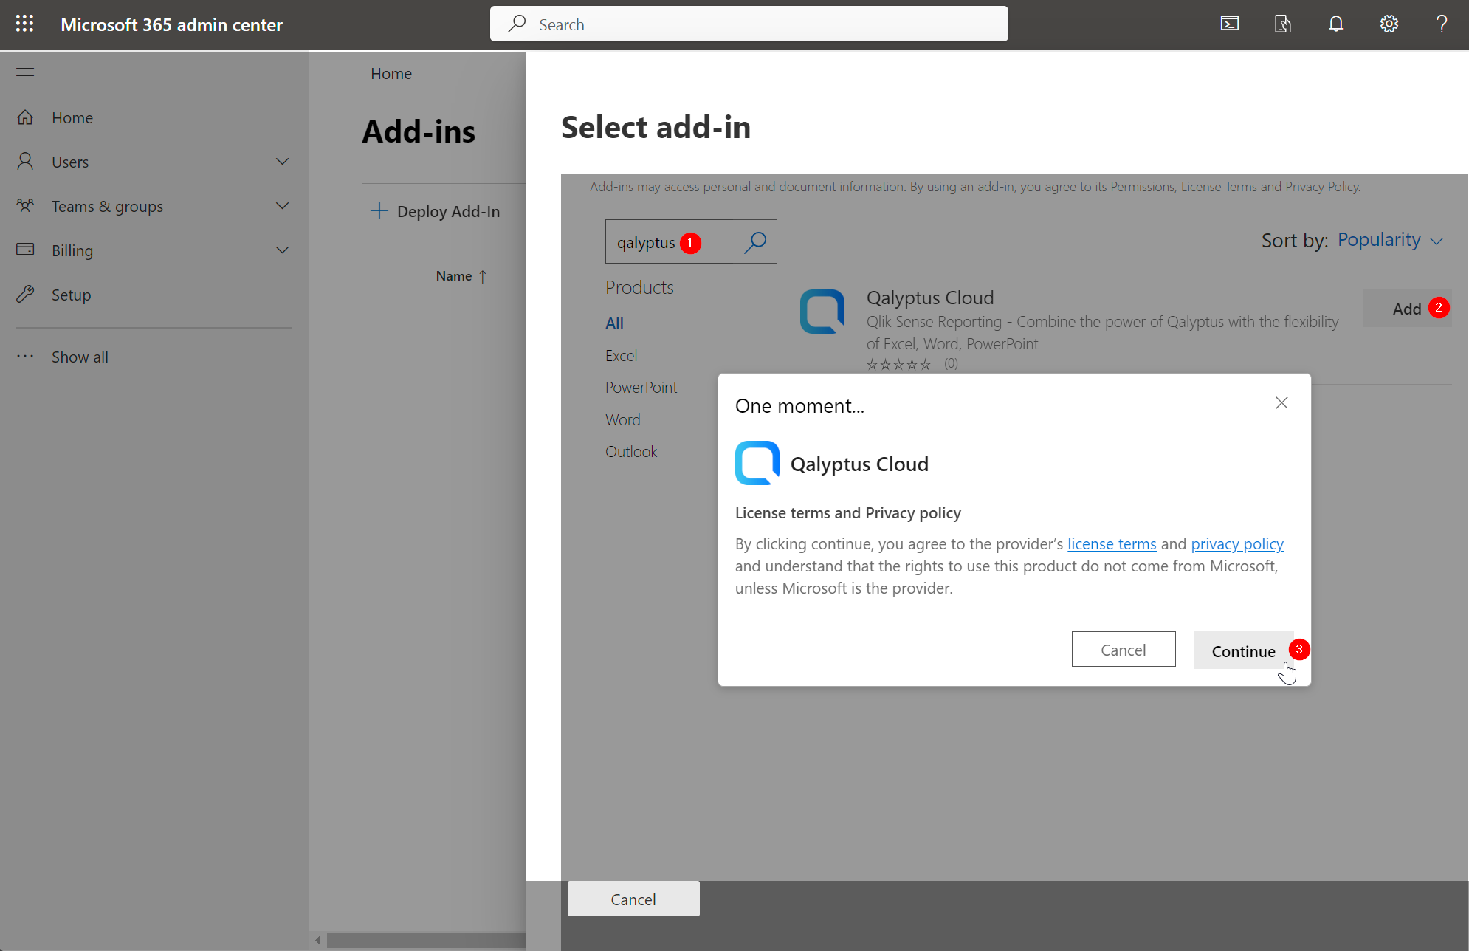Select the Home breadcrumb above Add-ins
Image resolution: width=1469 pixels, height=951 pixels.
point(391,73)
